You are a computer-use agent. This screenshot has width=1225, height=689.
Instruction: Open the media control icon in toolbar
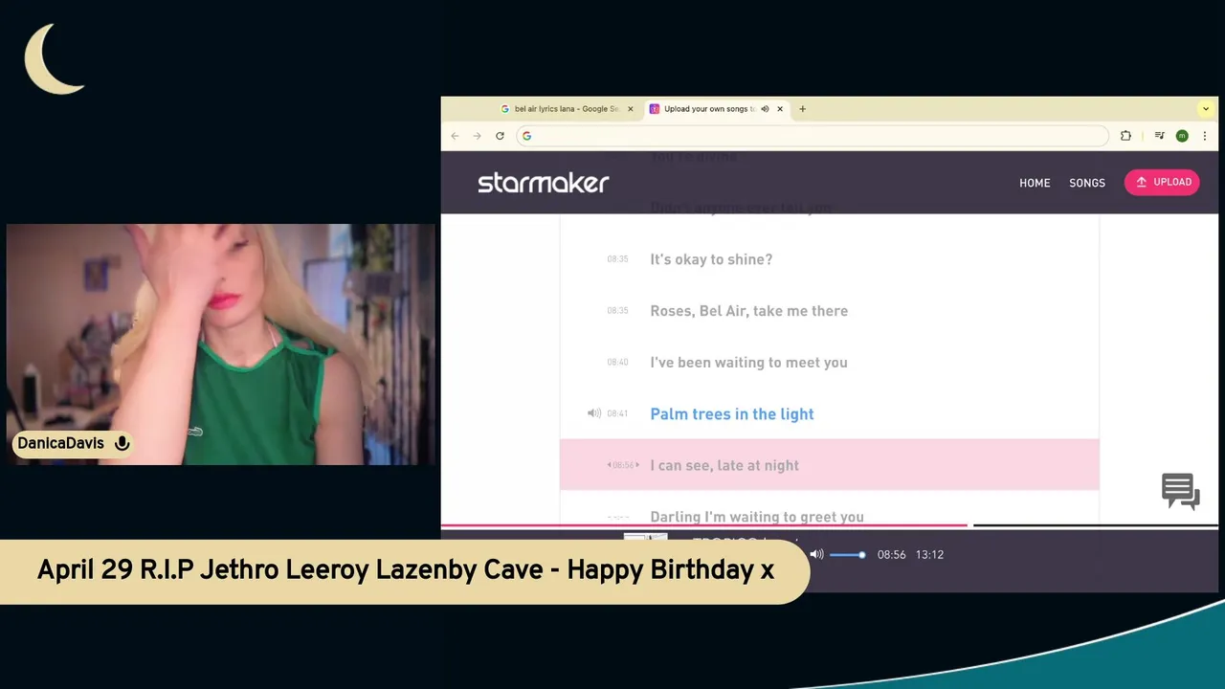(1159, 136)
